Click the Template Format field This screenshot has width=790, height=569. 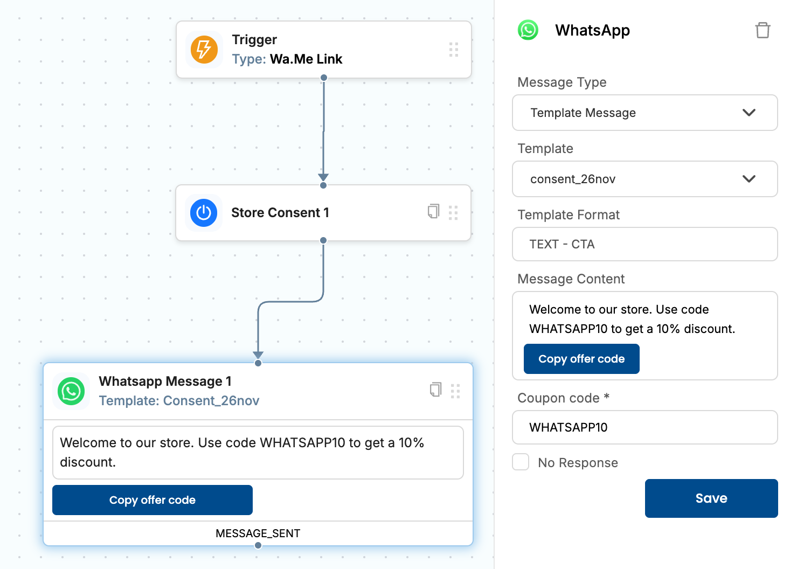[x=645, y=244]
